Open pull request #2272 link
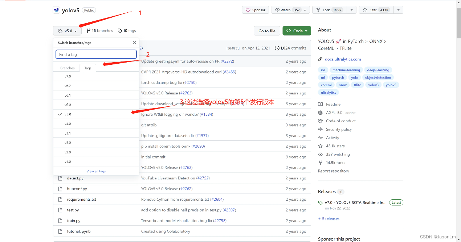This screenshot has height=242, width=461. coord(228,61)
